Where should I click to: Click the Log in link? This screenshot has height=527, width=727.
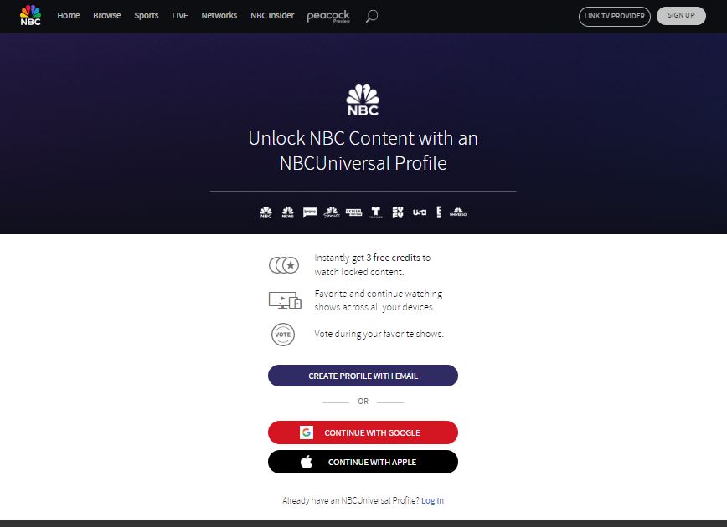[x=432, y=499]
